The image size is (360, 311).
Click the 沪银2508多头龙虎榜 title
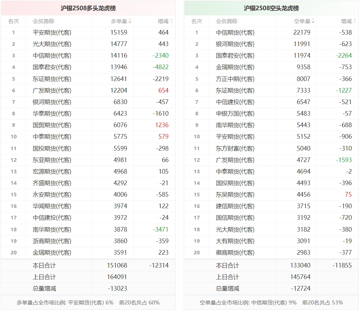[x=88, y=8]
